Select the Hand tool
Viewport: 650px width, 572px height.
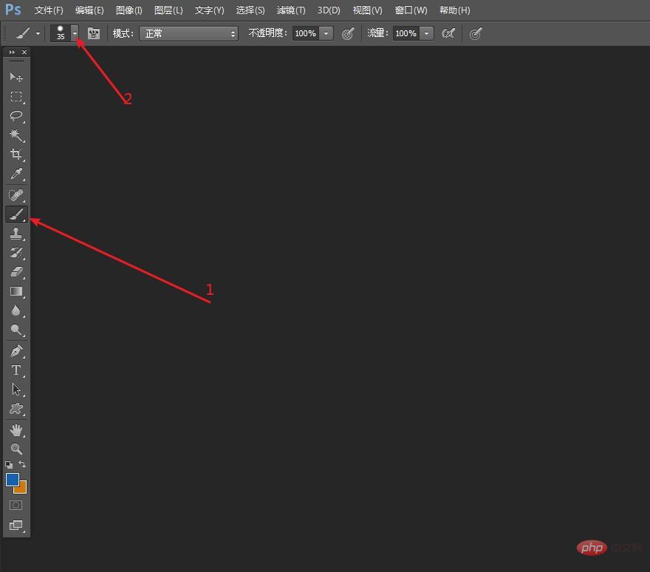16,430
